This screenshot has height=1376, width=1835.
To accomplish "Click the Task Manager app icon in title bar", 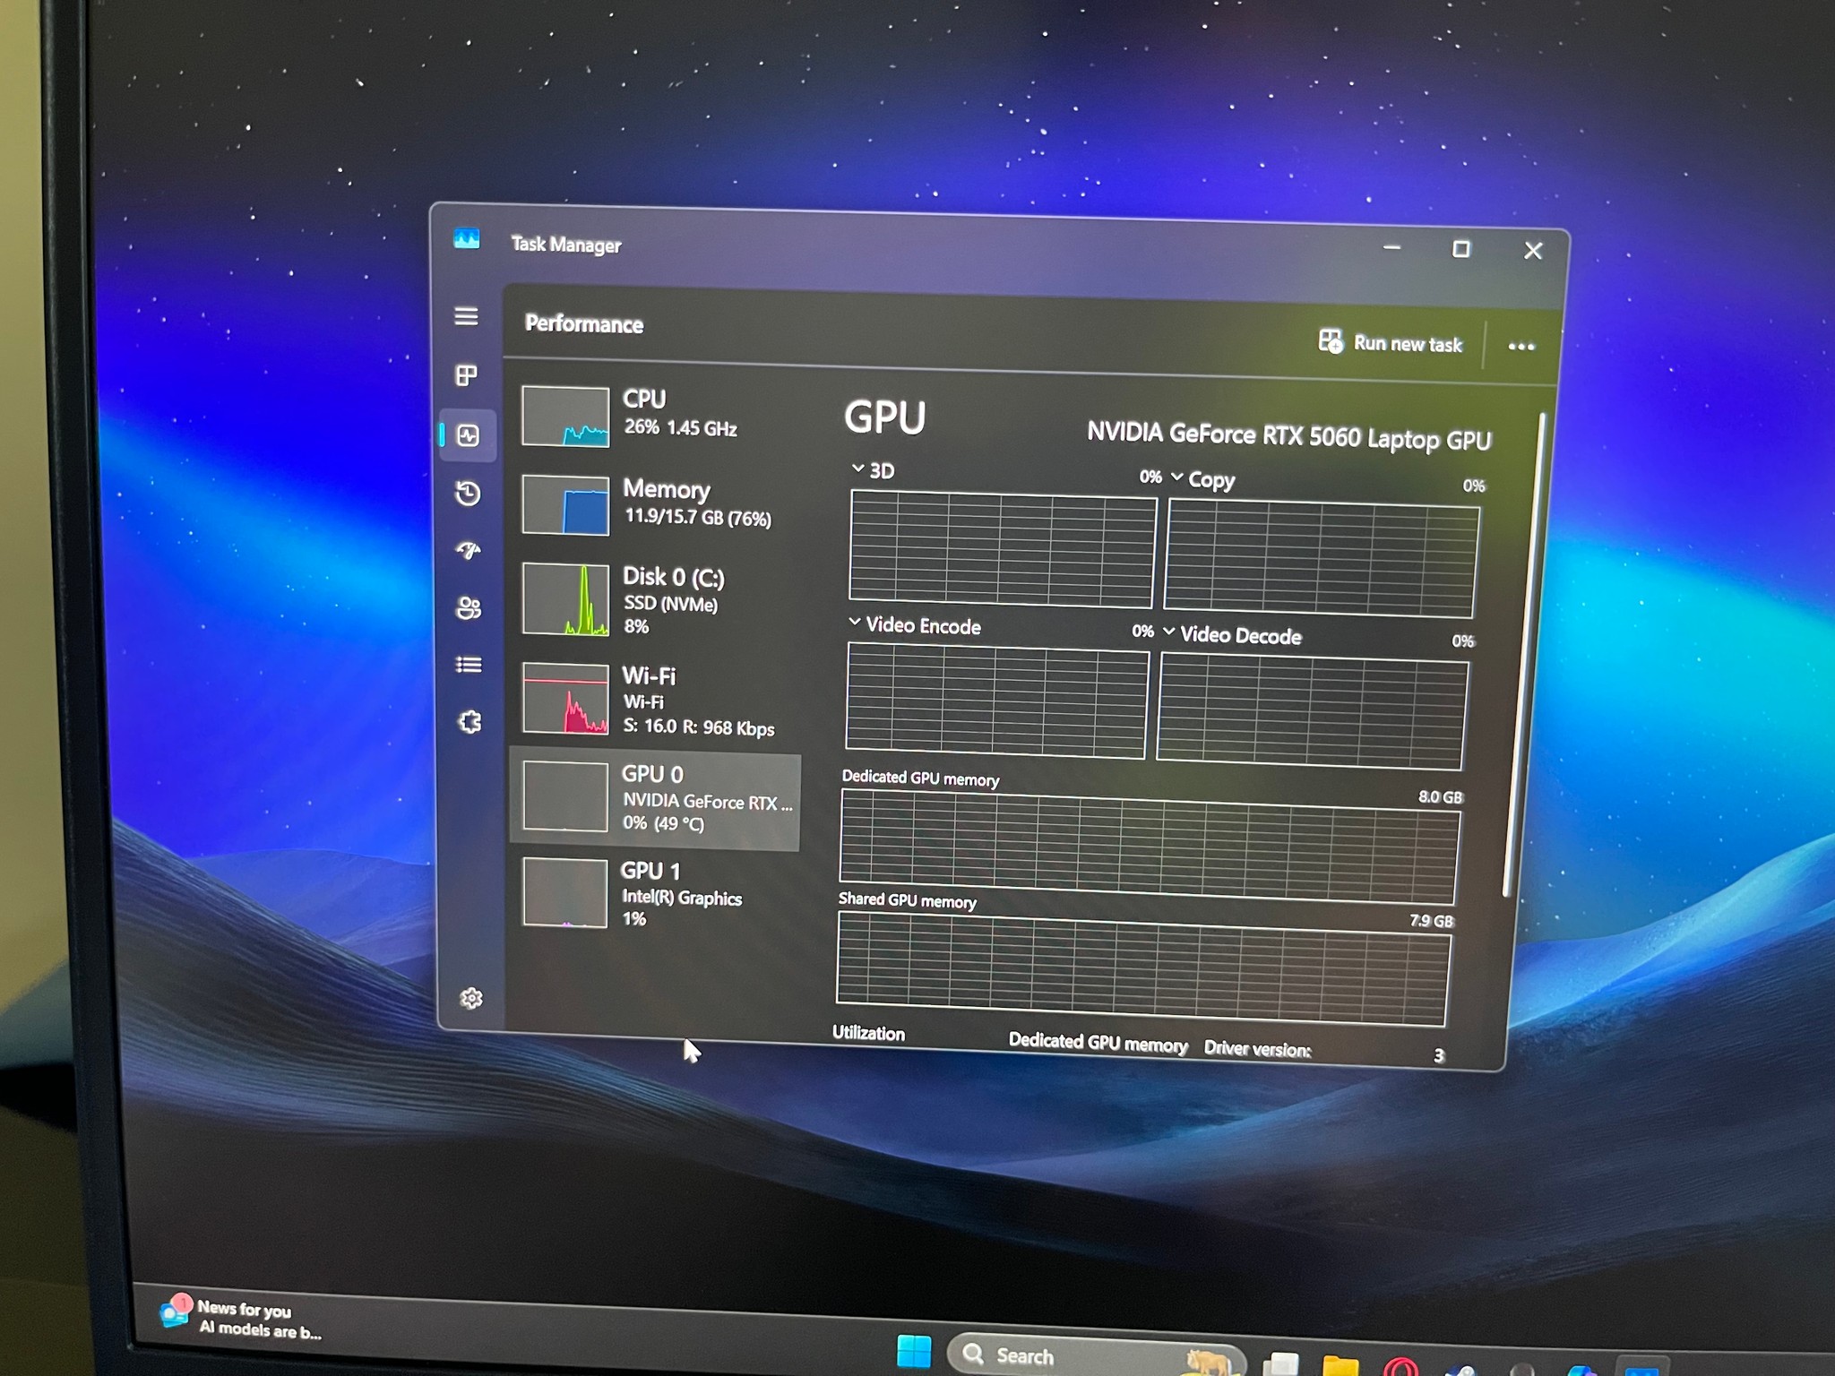I will pyautogui.click(x=467, y=239).
